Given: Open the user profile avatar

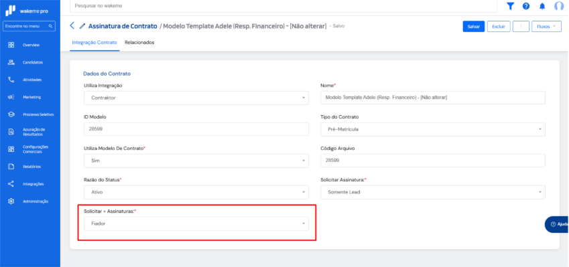Looking at the screenshot, I should coord(559,6).
